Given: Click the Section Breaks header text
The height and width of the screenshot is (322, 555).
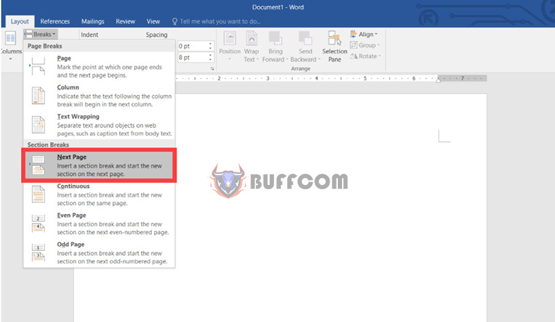Looking at the screenshot, I should coord(48,145).
